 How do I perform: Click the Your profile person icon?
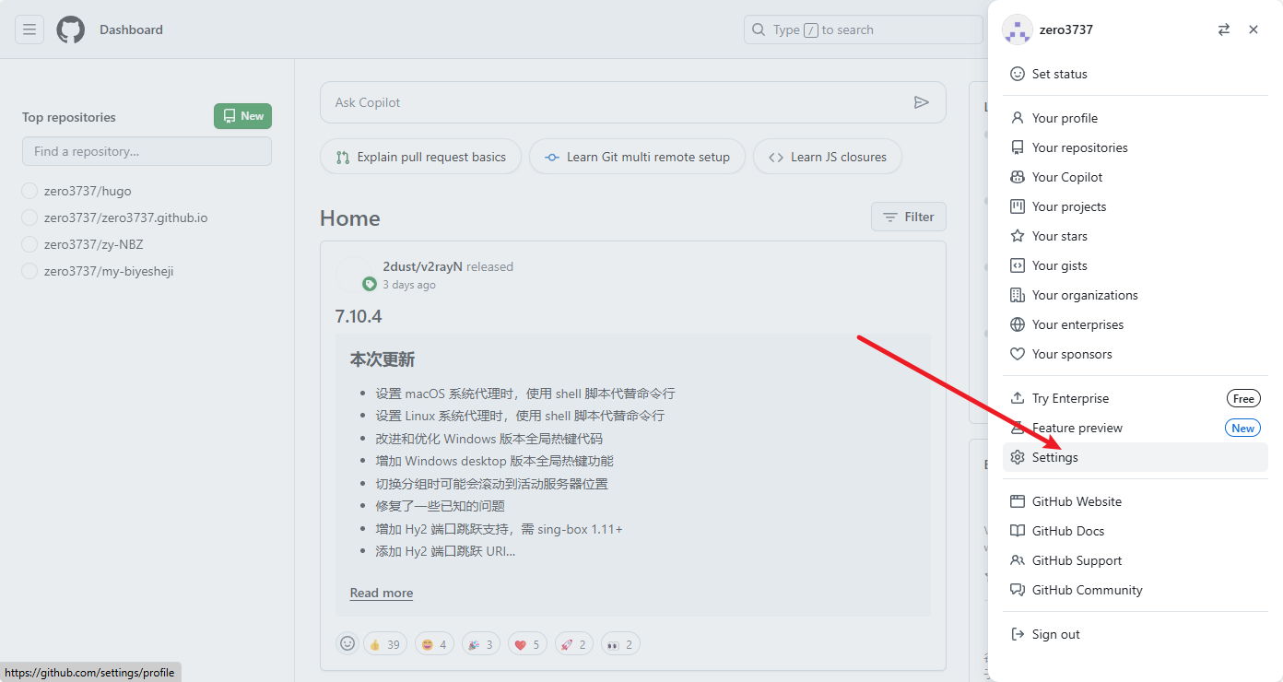pyautogui.click(x=1018, y=118)
